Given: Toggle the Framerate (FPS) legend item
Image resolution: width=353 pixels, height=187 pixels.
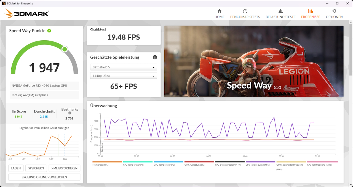Looking at the screenshot, I should click(107, 164).
